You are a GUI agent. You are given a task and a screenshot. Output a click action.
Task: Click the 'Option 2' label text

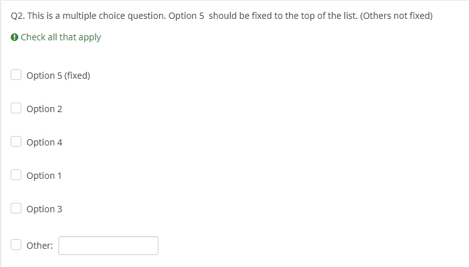click(44, 109)
